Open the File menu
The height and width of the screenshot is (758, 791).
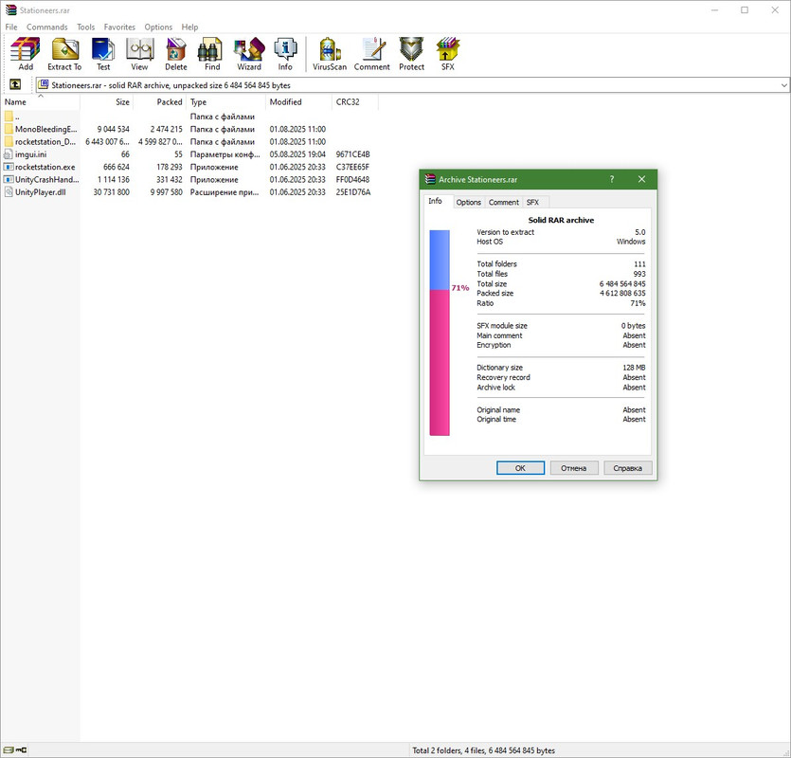(11, 27)
